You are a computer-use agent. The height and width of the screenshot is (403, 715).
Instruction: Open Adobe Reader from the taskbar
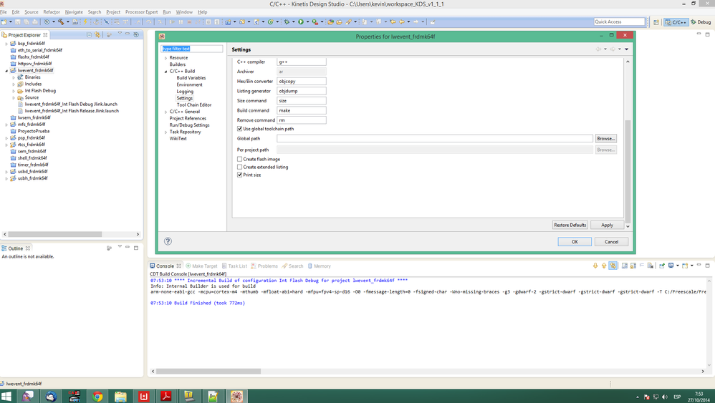166,397
